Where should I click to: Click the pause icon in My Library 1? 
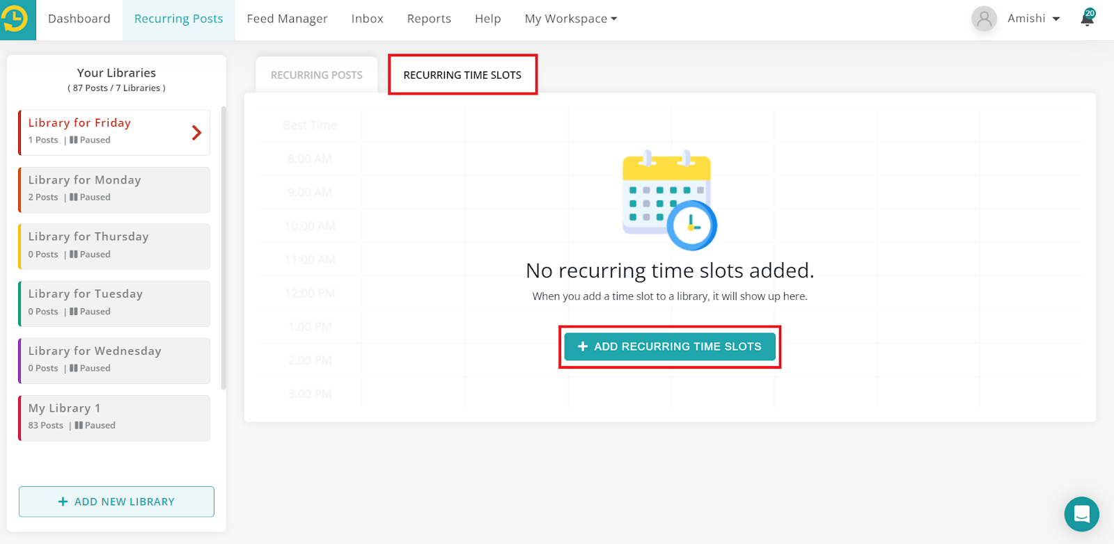point(79,425)
